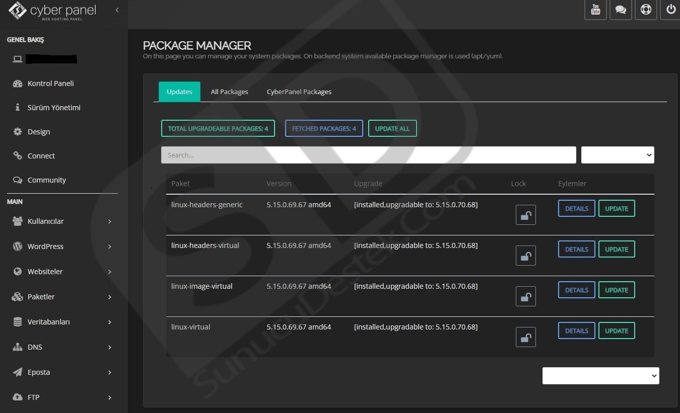Open the dropdown beside the search box
This screenshot has width=680, height=413.
click(x=618, y=155)
